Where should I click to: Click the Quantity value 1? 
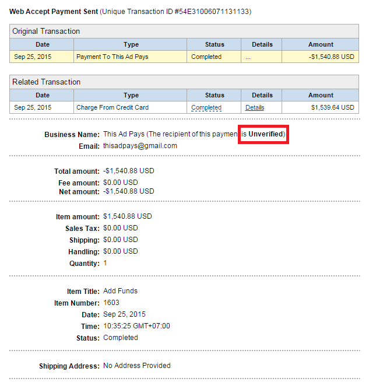(106, 263)
